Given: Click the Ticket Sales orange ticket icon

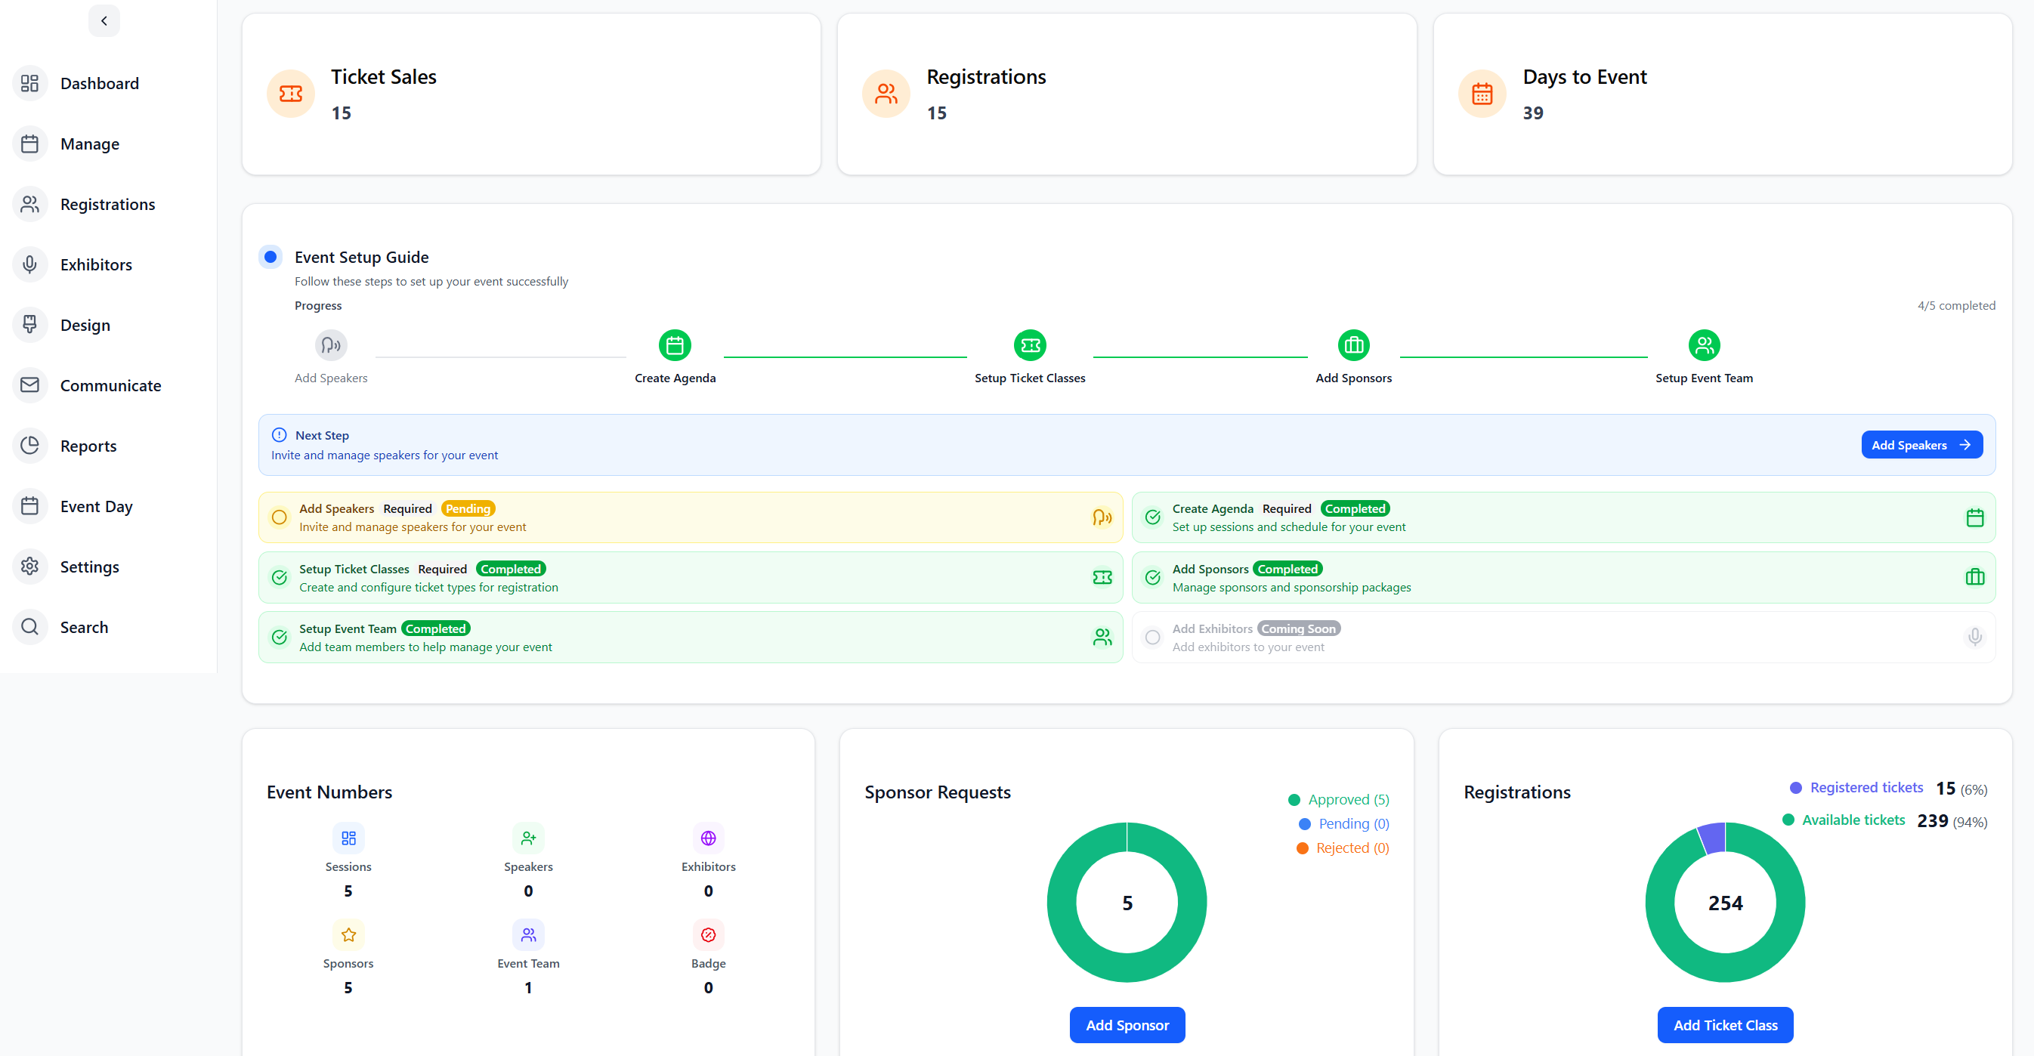Looking at the screenshot, I should [291, 93].
